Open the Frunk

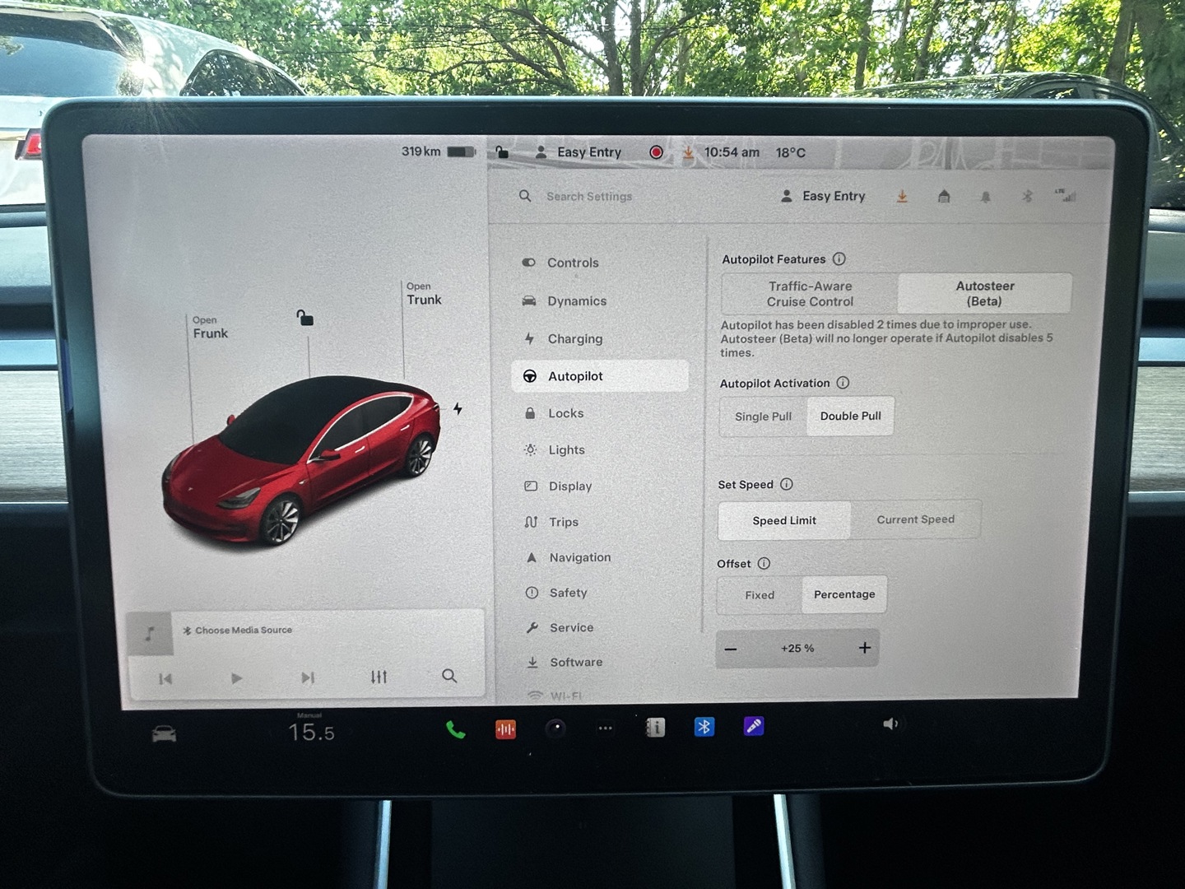pyautogui.click(x=210, y=328)
